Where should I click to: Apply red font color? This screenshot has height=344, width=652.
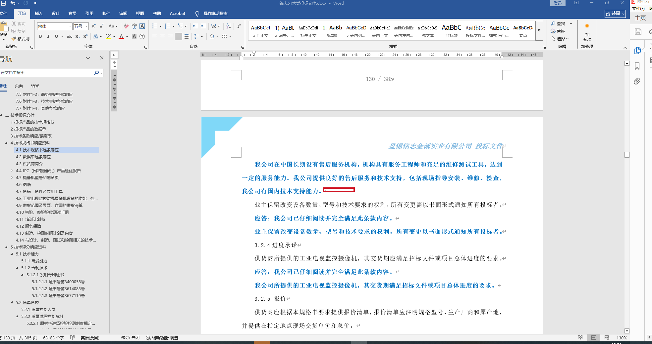121,36
